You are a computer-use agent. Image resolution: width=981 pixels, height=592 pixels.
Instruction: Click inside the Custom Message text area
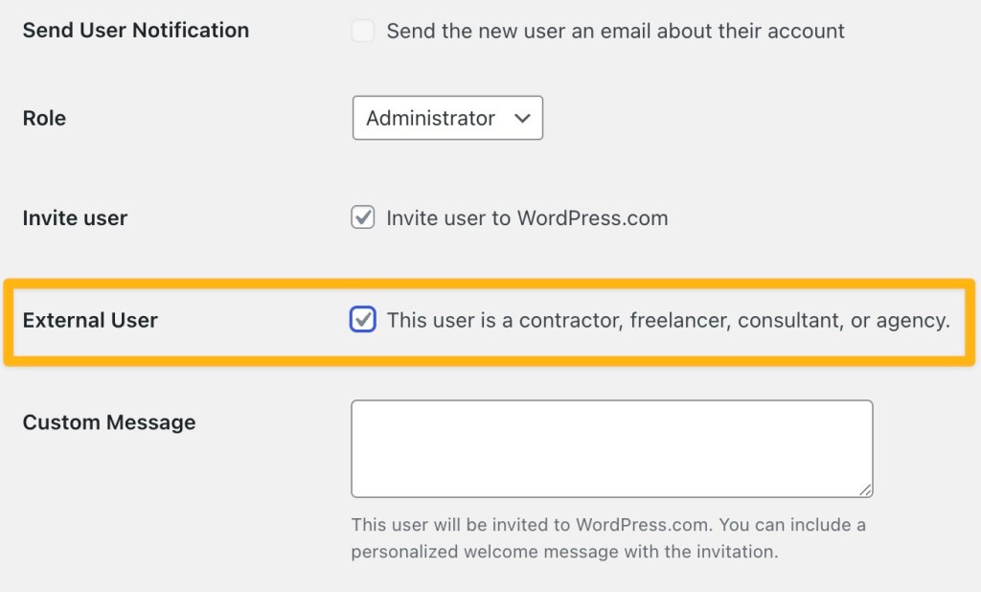(x=611, y=448)
